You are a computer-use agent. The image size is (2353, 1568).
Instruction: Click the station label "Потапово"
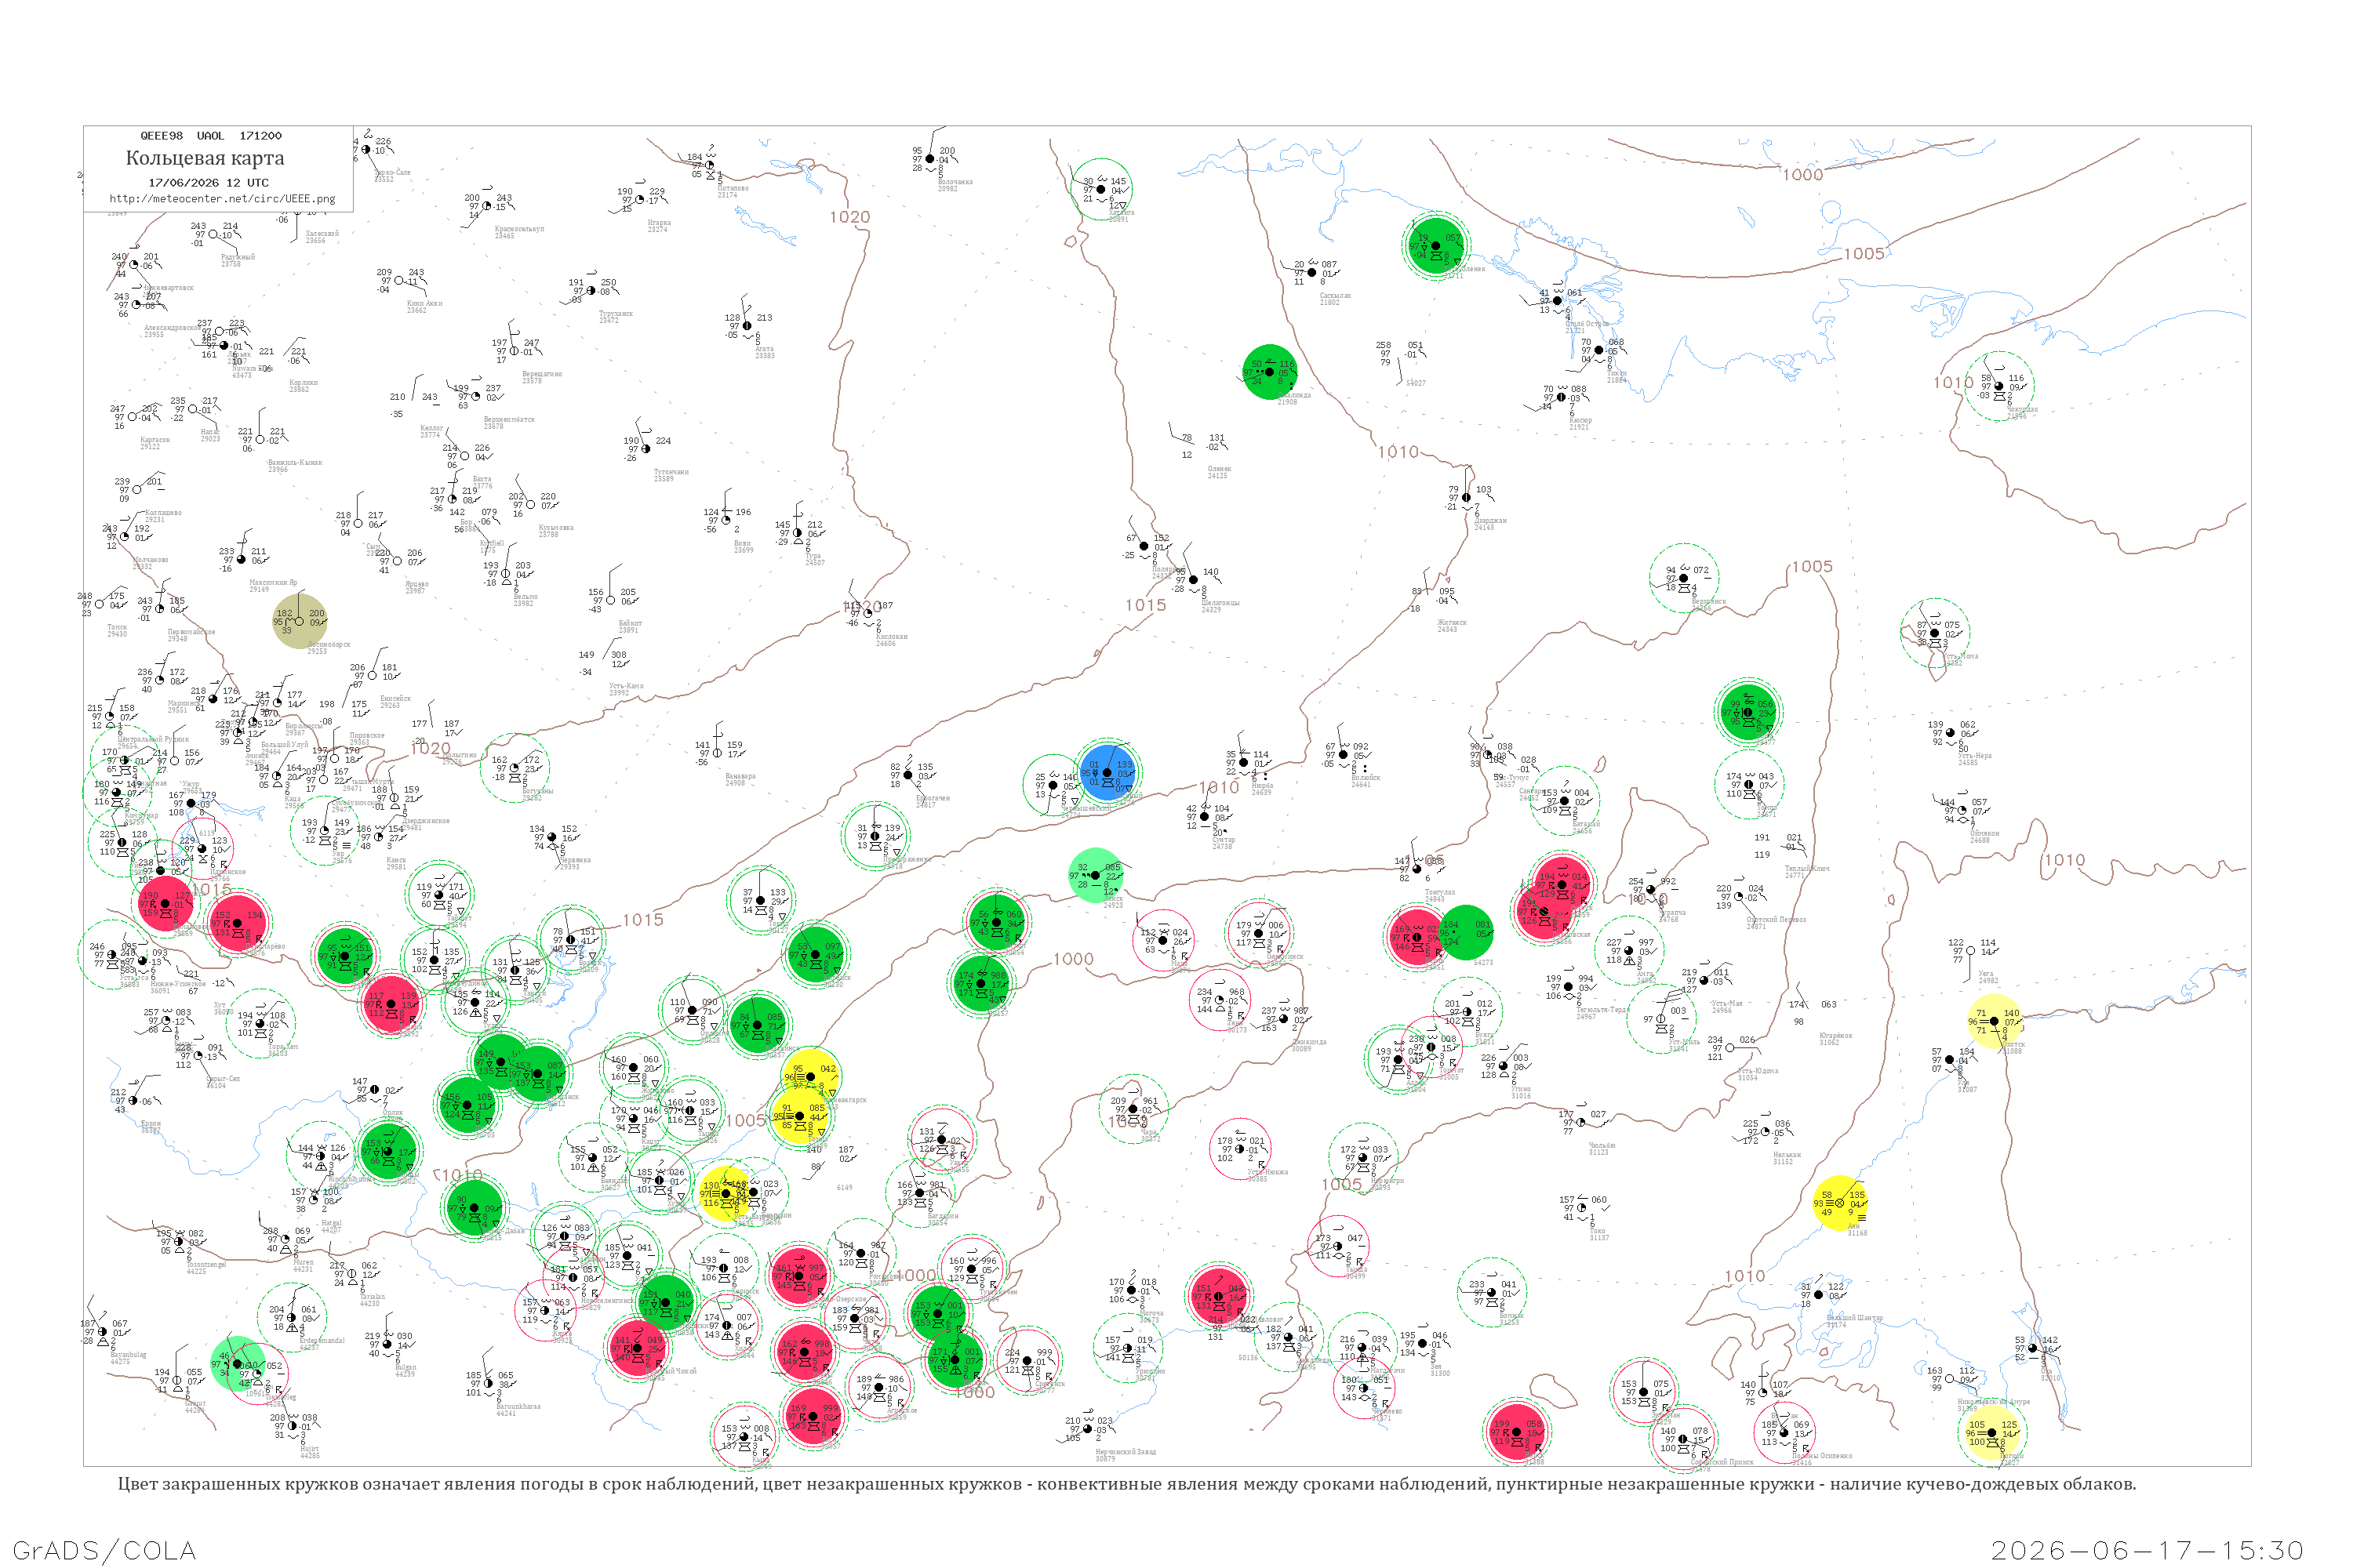coord(733,188)
